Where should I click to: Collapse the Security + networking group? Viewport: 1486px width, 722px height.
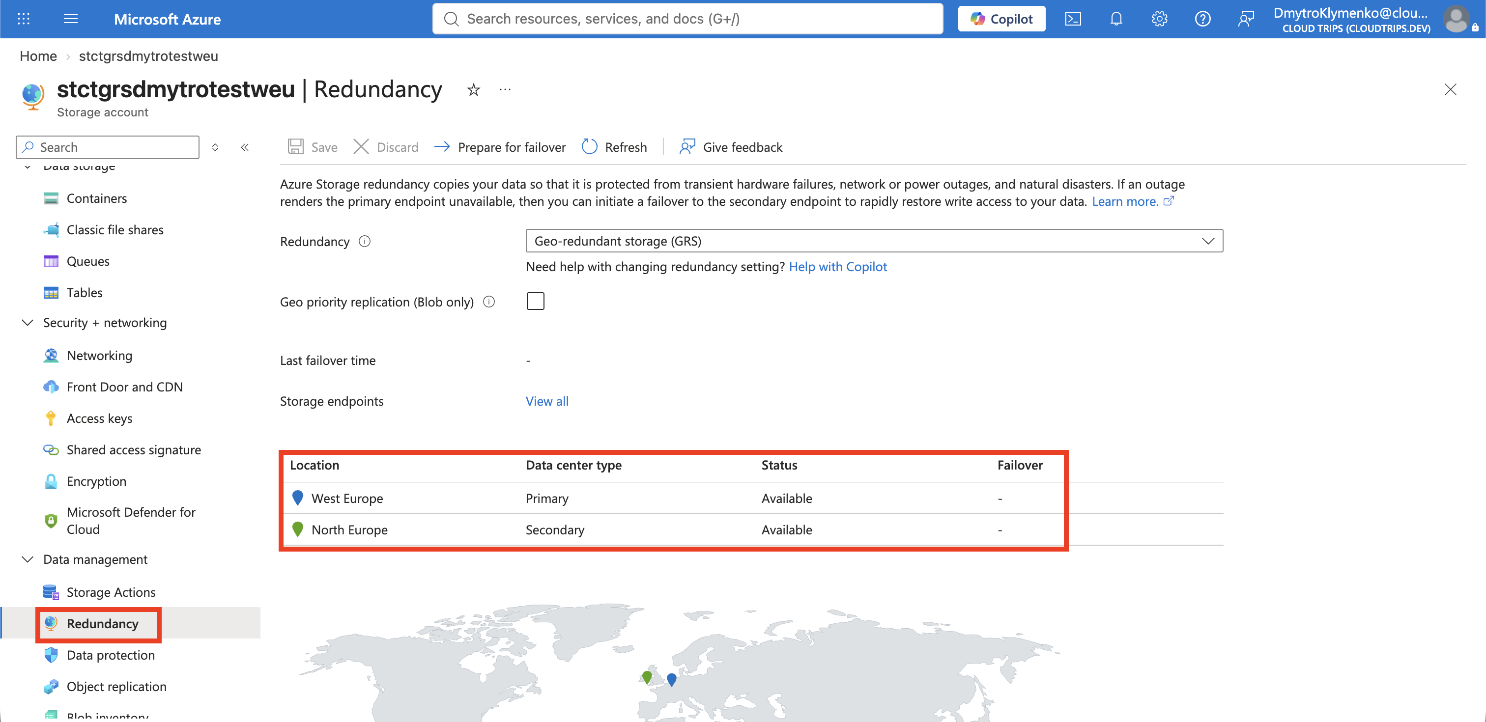pyautogui.click(x=27, y=323)
